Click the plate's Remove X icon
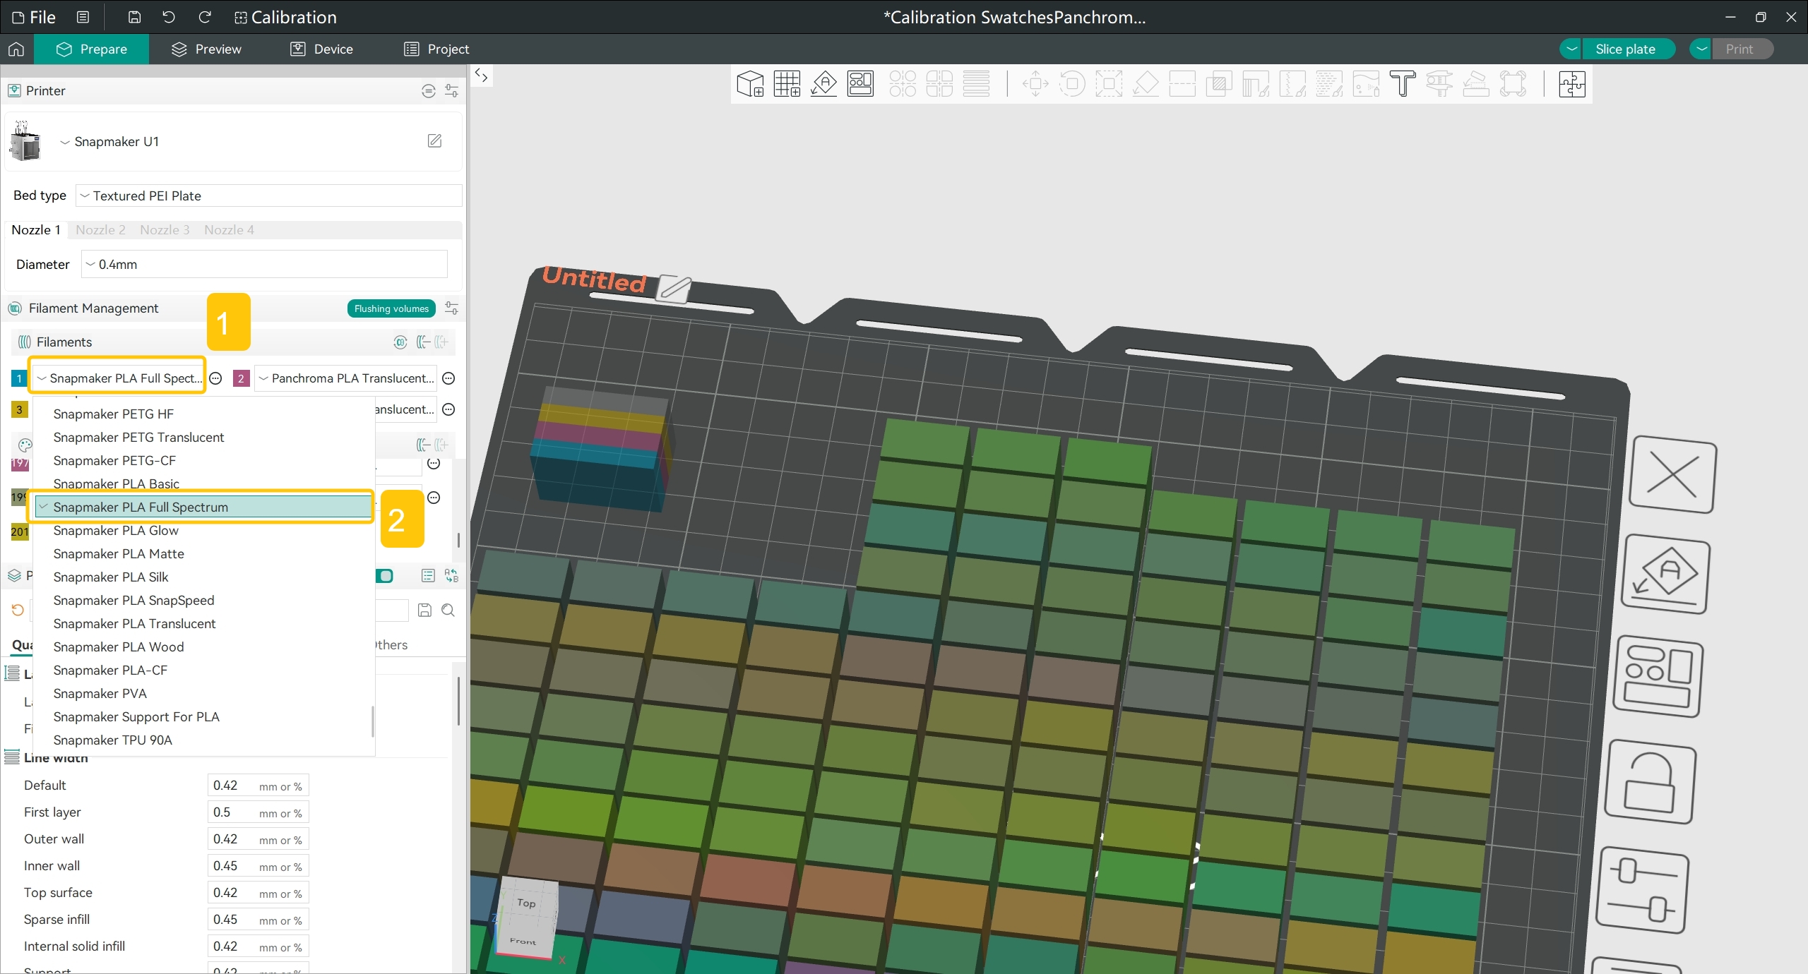 (1672, 474)
